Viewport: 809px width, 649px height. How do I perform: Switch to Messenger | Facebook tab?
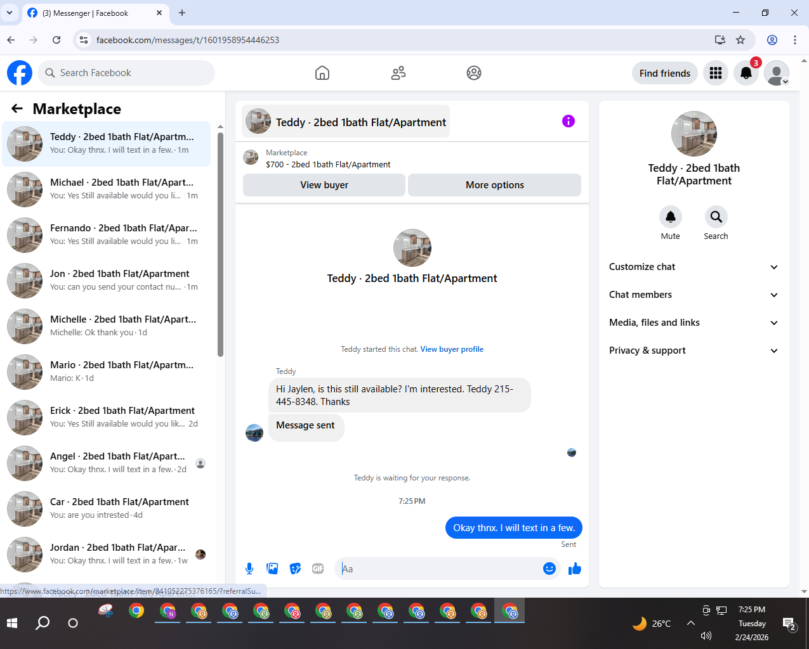[x=95, y=13]
